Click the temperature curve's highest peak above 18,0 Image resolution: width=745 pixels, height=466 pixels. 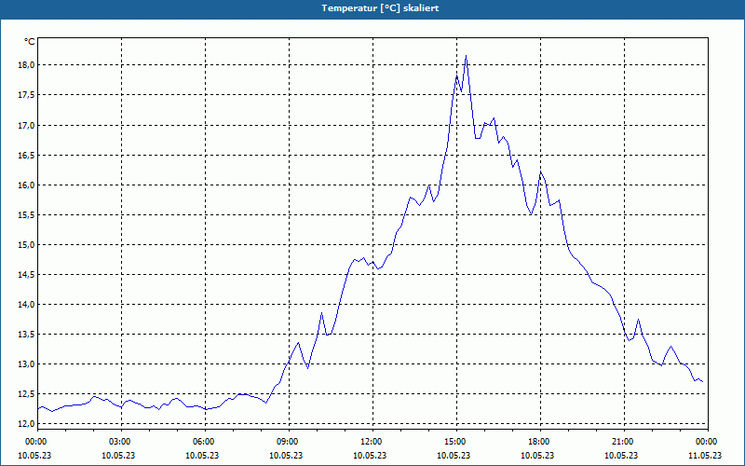(x=467, y=56)
